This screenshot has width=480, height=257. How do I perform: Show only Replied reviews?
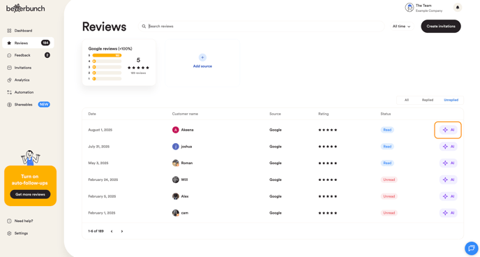click(x=428, y=100)
